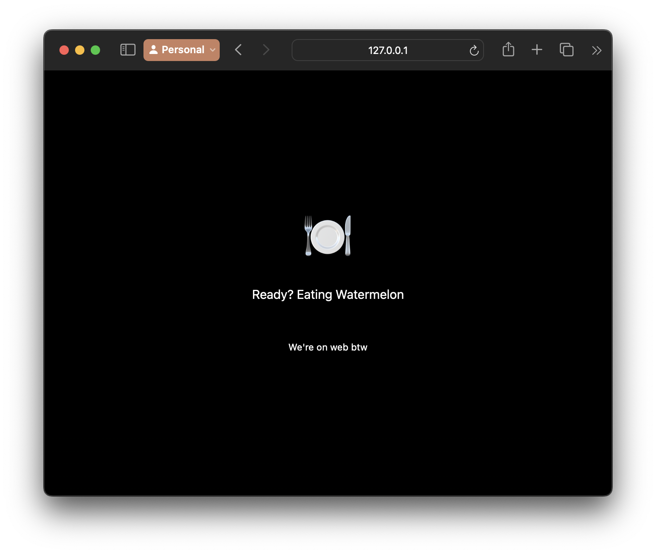Expand the hidden toolbar items chevron

[x=596, y=50]
